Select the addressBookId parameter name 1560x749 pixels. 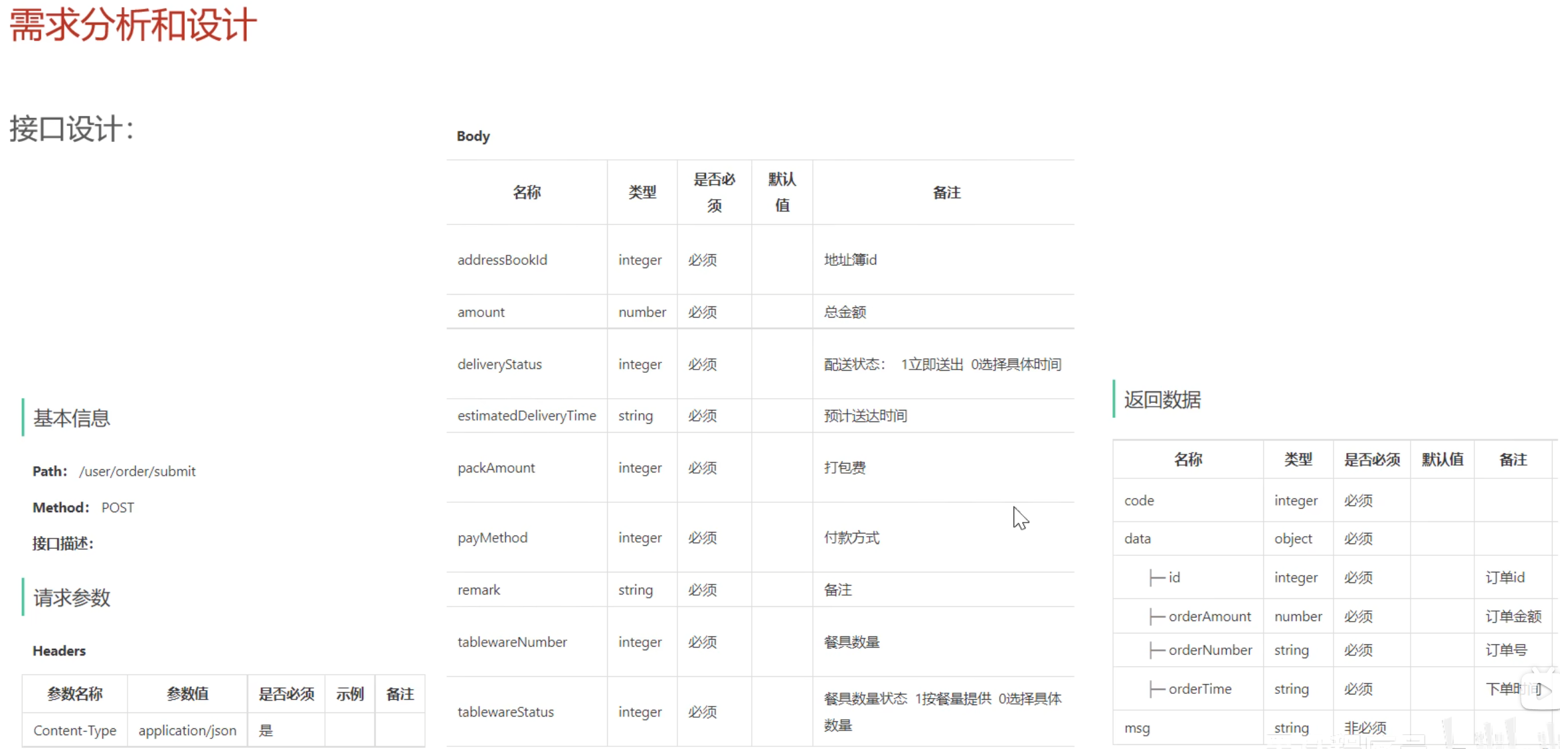(x=502, y=260)
